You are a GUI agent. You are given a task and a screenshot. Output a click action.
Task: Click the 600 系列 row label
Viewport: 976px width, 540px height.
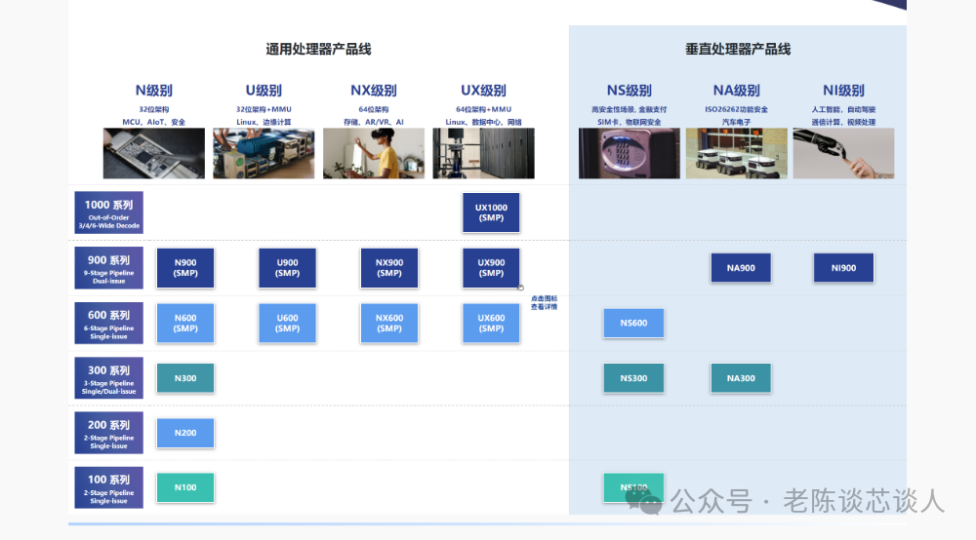point(109,324)
